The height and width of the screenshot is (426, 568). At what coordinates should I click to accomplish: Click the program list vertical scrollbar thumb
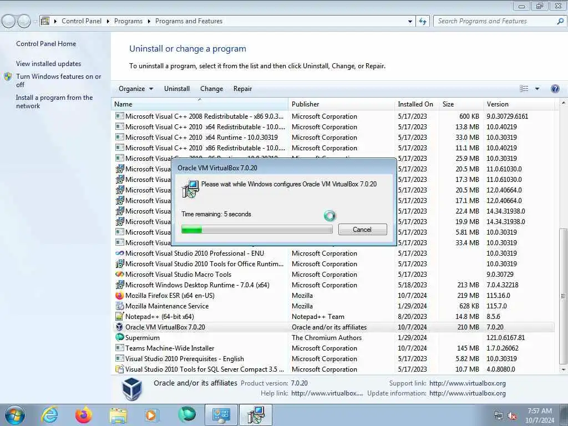point(563,296)
